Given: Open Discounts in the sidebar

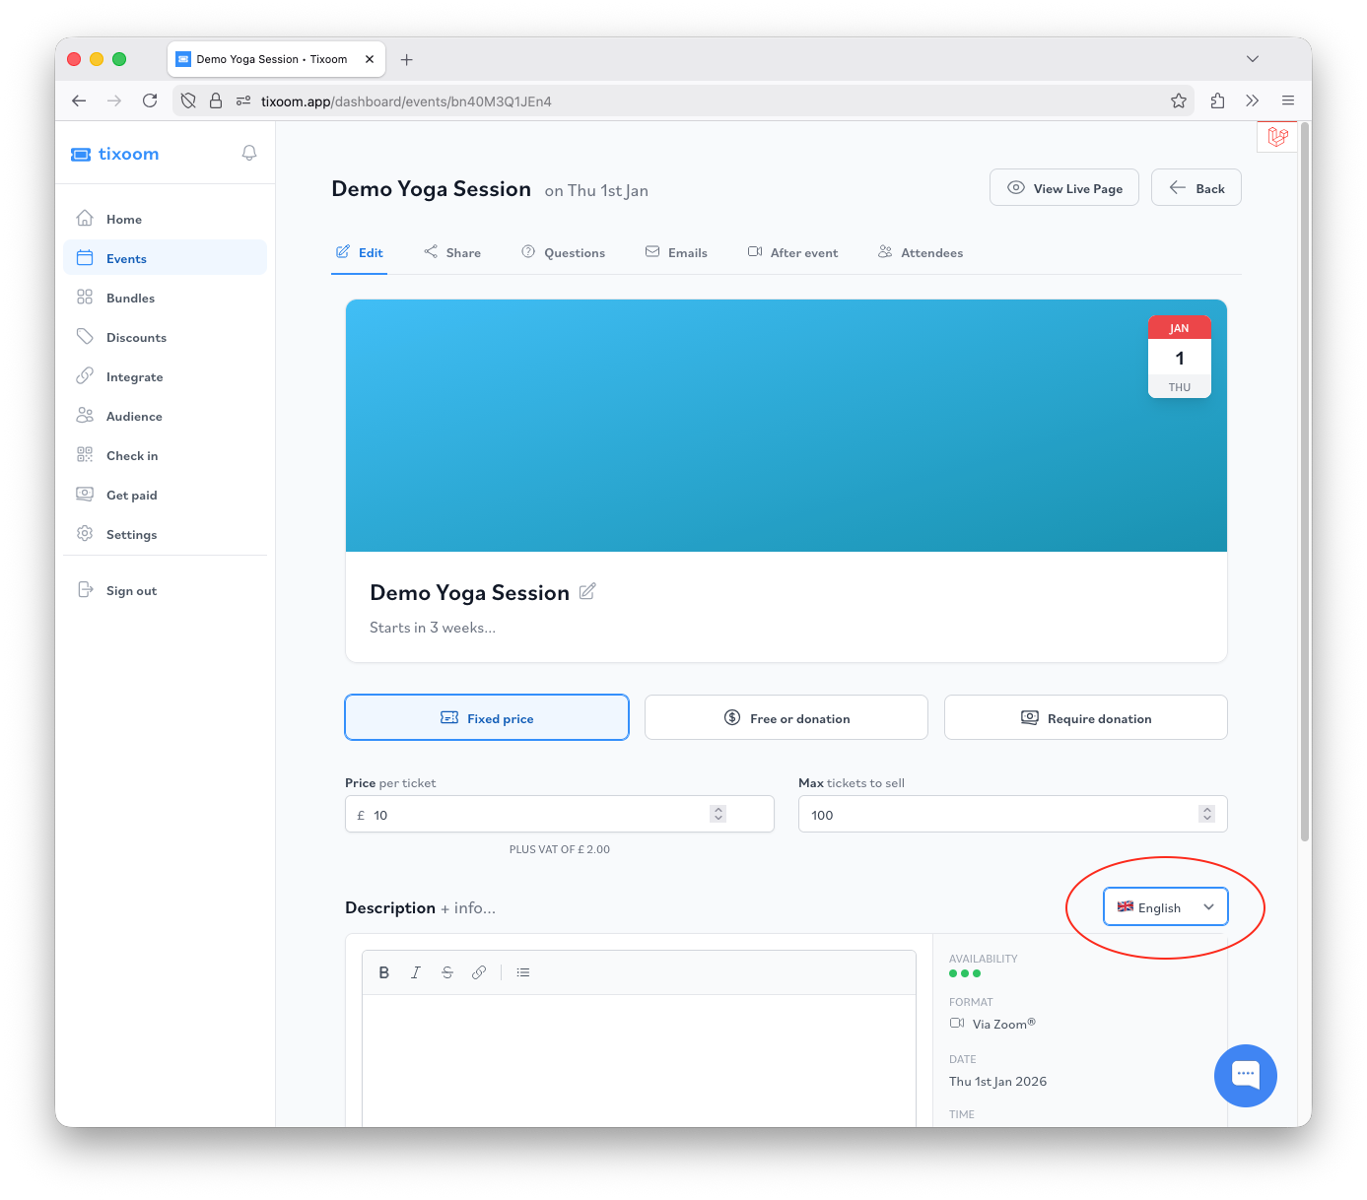Looking at the screenshot, I should (x=136, y=338).
